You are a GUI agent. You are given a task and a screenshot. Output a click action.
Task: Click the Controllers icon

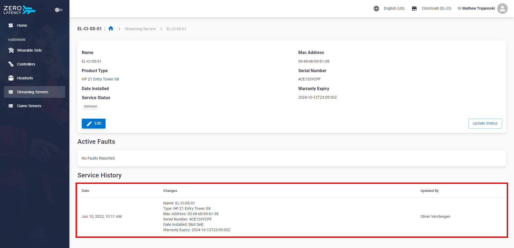pos(11,64)
